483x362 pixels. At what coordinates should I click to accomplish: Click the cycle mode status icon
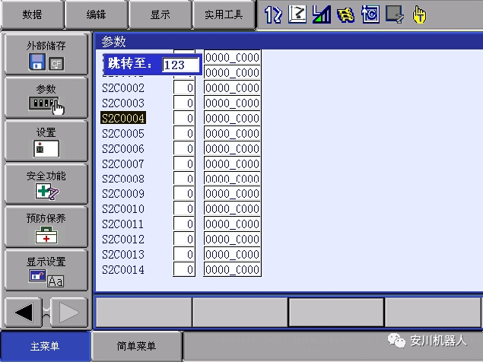[370, 14]
